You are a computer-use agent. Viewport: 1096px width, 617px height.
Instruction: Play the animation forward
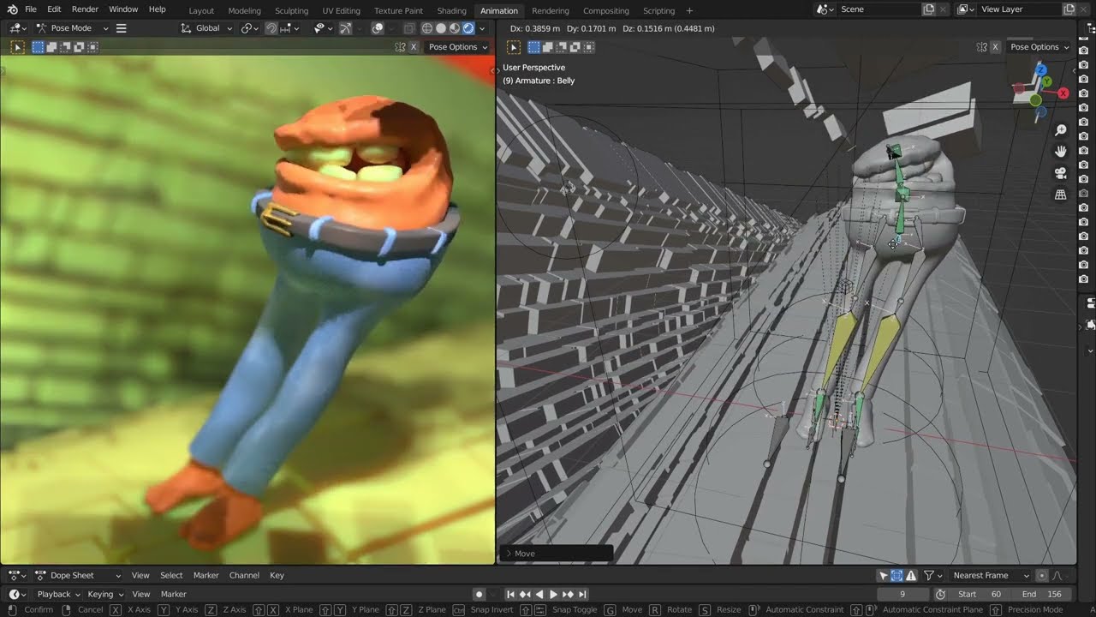tap(553, 594)
